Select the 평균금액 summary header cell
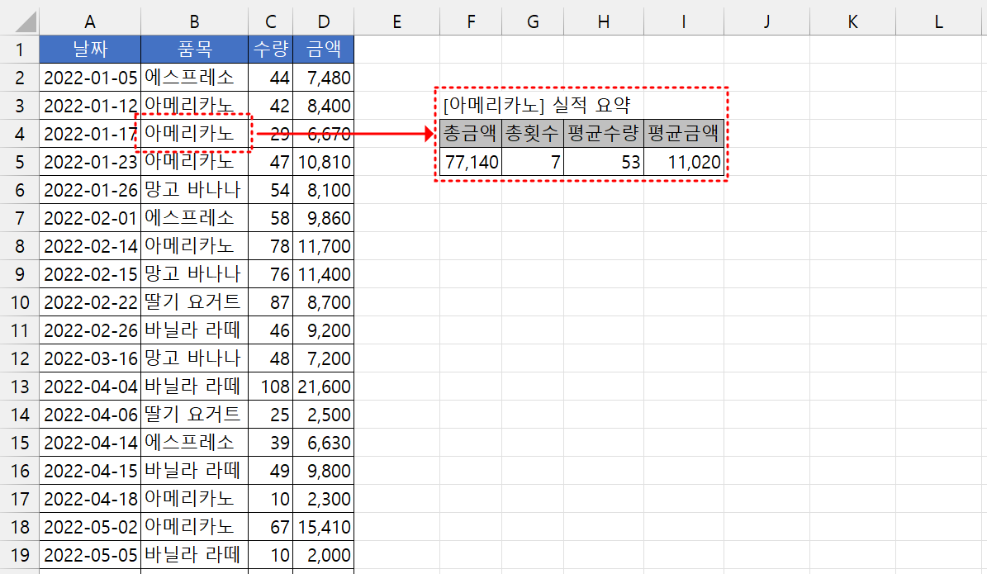The width and height of the screenshot is (987, 574). tap(683, 134)
